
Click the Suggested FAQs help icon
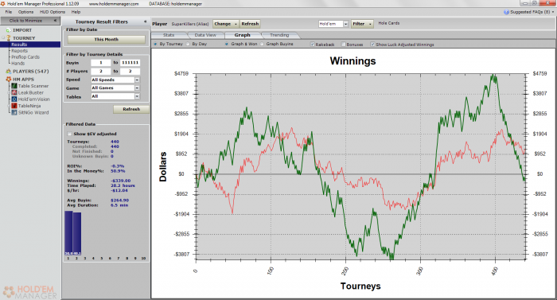coord(507,12)
